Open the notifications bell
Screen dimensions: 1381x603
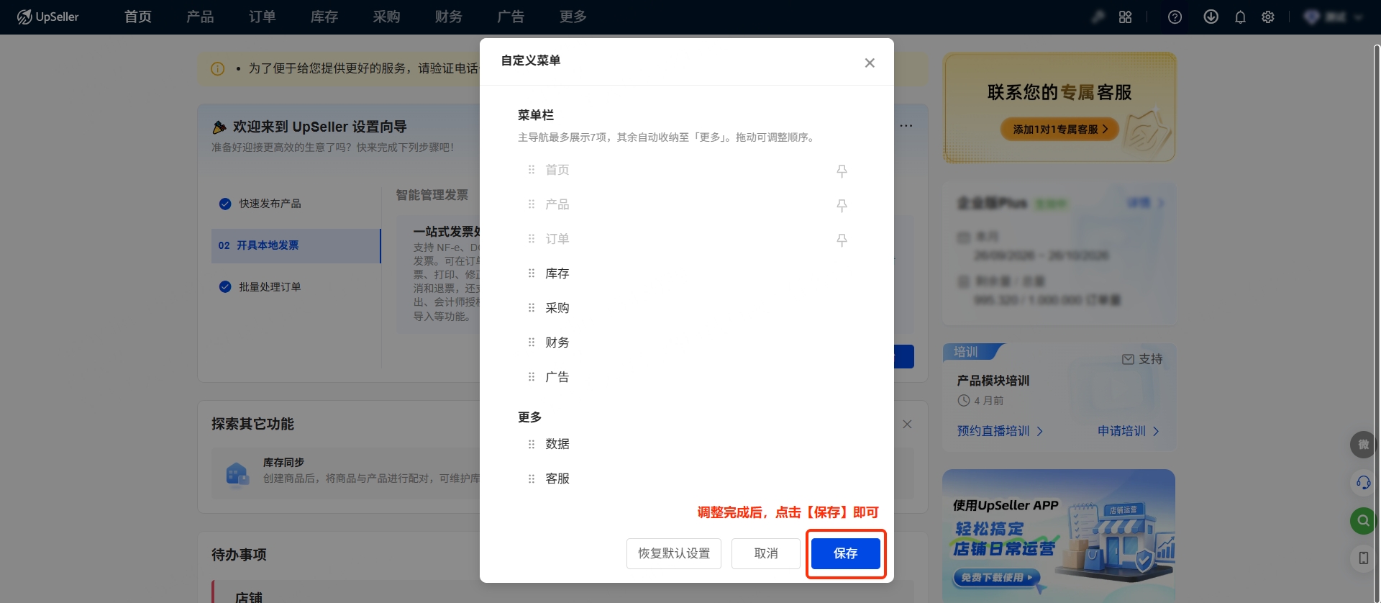point(1240,17)
